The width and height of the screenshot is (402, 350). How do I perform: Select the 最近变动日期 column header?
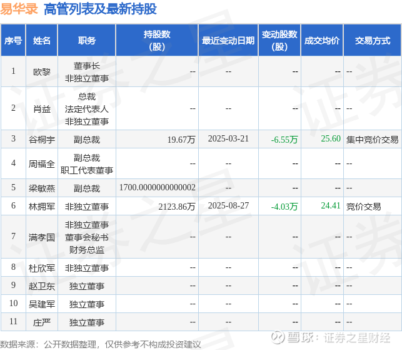228,41
